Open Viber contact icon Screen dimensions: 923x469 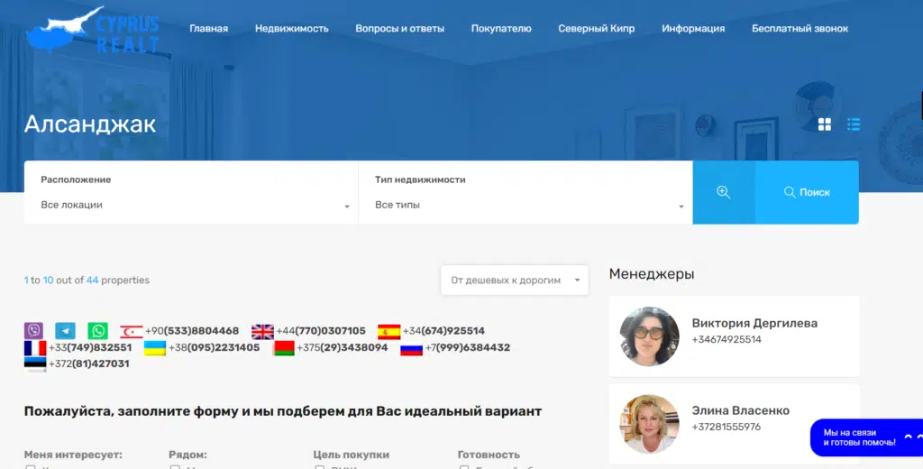[33, 330]
